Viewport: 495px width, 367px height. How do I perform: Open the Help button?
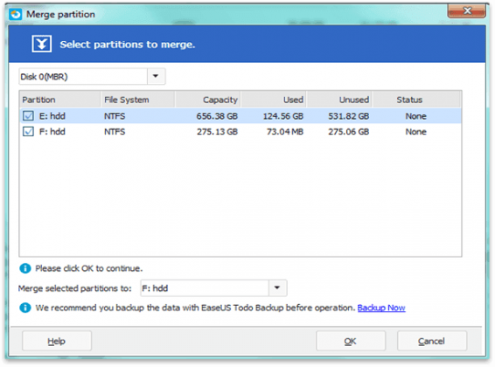[x=57, y=341]
